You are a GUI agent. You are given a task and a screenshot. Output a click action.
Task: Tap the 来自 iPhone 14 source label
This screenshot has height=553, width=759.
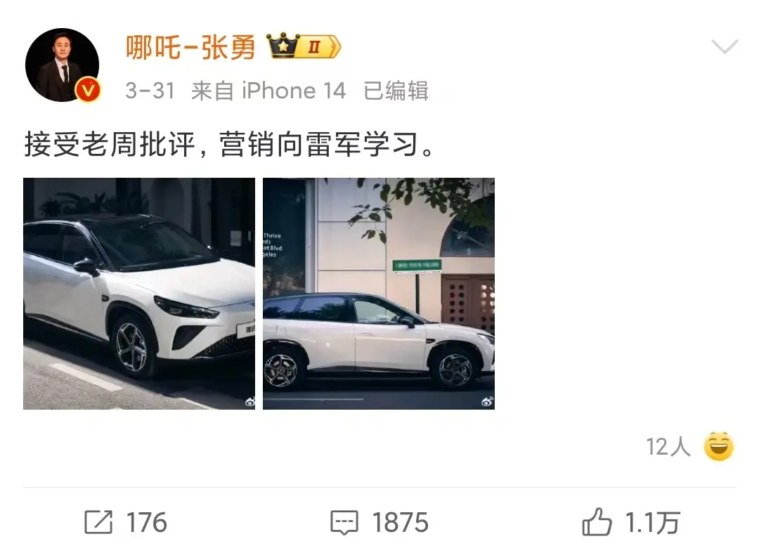point(268,91)
